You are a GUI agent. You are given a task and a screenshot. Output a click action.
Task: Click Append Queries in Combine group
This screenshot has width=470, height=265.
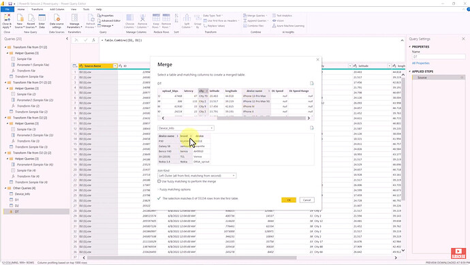255,20
